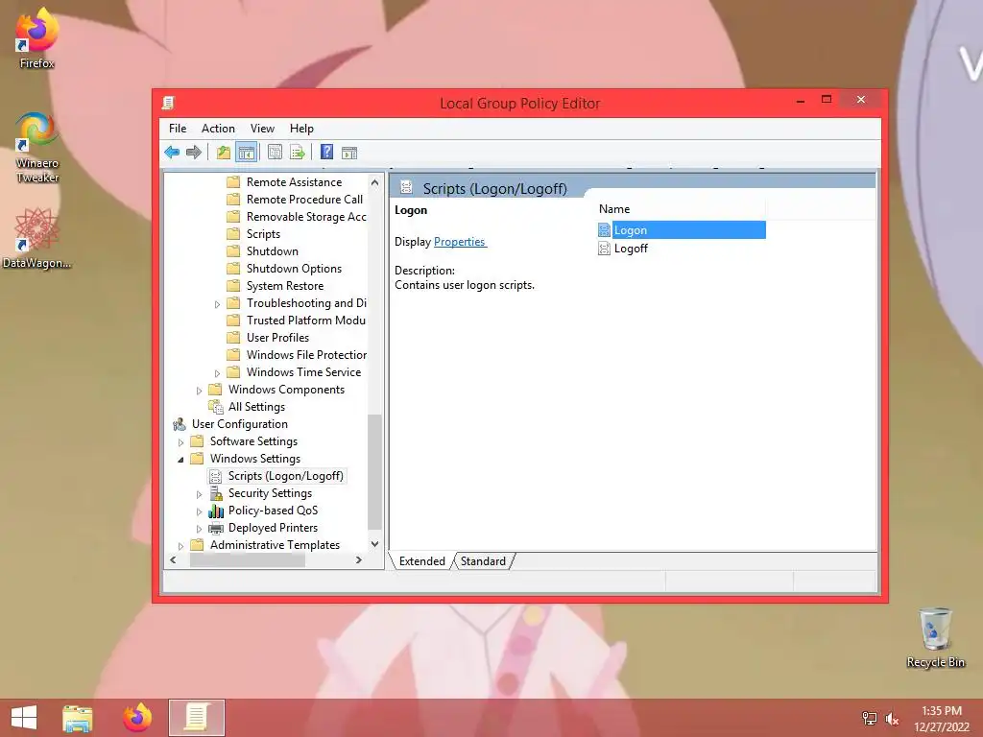Expand Software Settings node
The image size is (983, 737).
coord(181,442)
